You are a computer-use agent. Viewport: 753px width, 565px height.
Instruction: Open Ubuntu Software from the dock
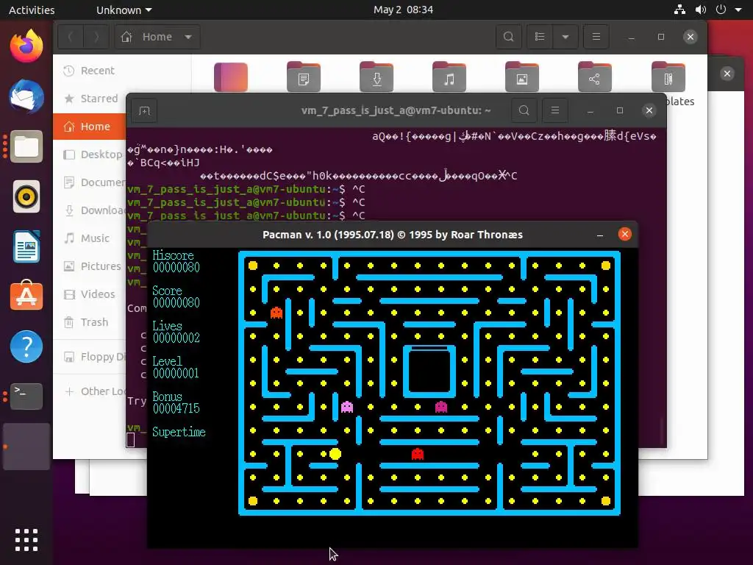click(x=26, y=296)
